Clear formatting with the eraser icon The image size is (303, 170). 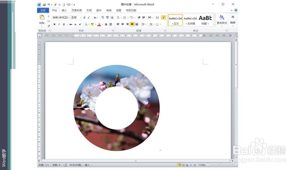tap(103, 18)
